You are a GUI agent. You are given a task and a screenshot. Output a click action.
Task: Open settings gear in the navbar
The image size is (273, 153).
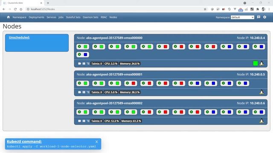click(264, 17)
